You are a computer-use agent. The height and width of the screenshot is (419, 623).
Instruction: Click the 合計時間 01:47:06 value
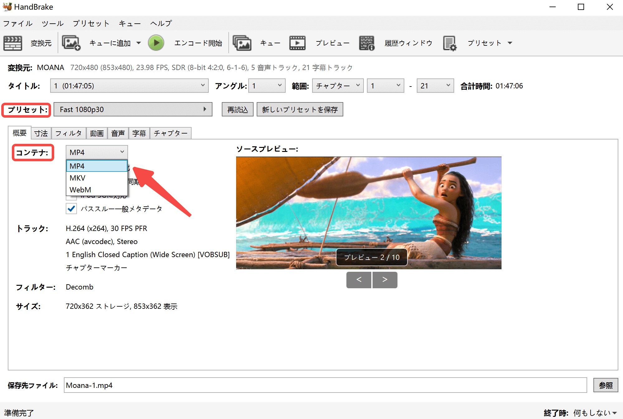click(509, 86)
